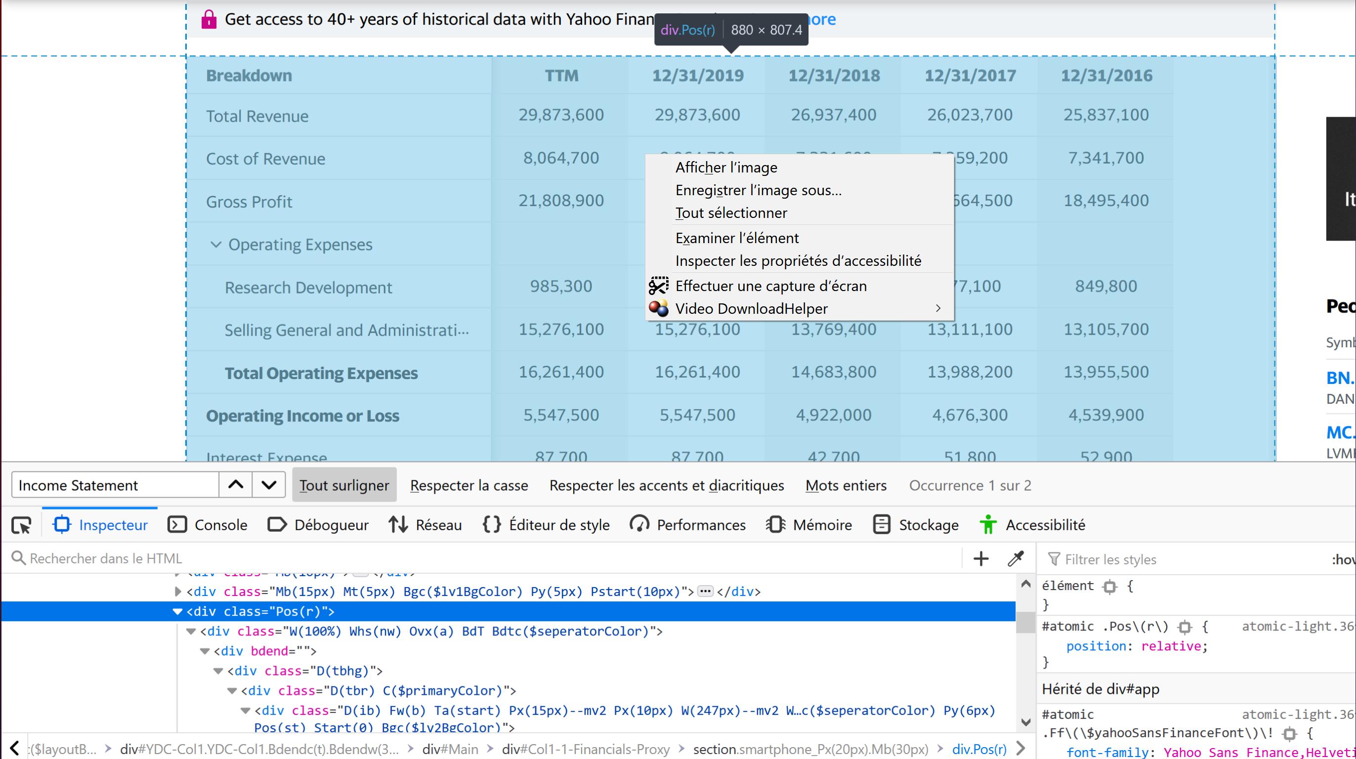Collapse the div bdend node
Viewport: 1356px width, 759px height.
(x=205, y=651)
